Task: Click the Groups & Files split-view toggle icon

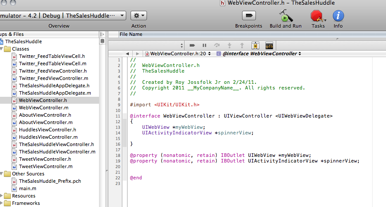Action: pyautogui.click(x=102, y=35)
